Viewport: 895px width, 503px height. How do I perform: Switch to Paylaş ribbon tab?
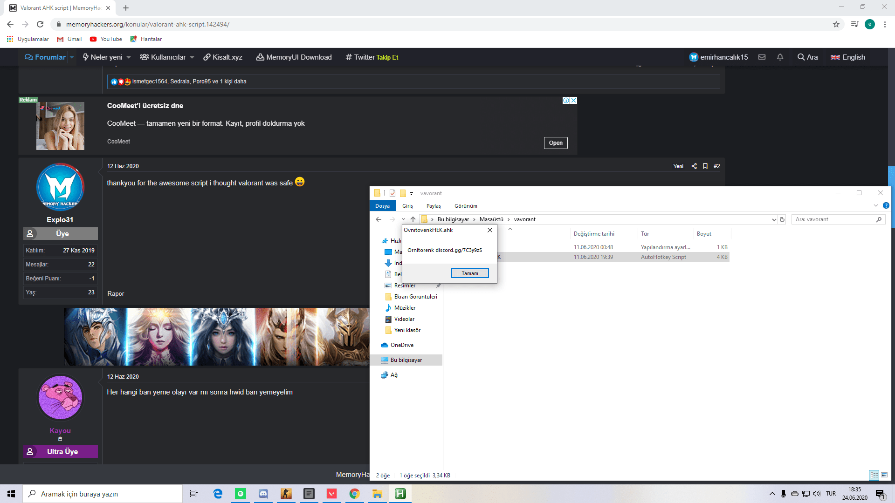[434, 206]
